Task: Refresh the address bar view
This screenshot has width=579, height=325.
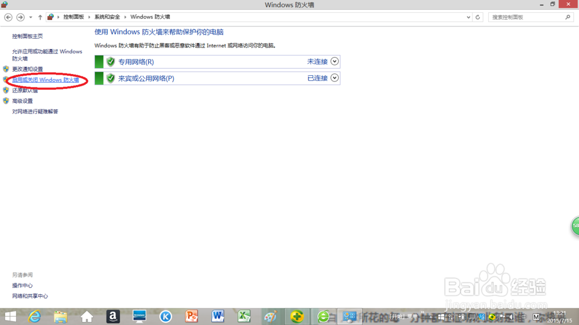Action: click(478, 17)
